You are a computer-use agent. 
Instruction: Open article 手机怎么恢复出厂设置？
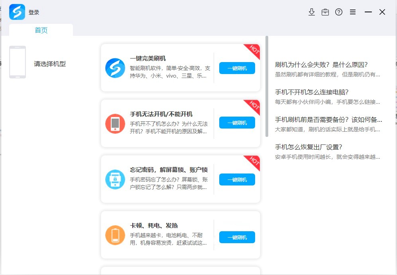309,147
